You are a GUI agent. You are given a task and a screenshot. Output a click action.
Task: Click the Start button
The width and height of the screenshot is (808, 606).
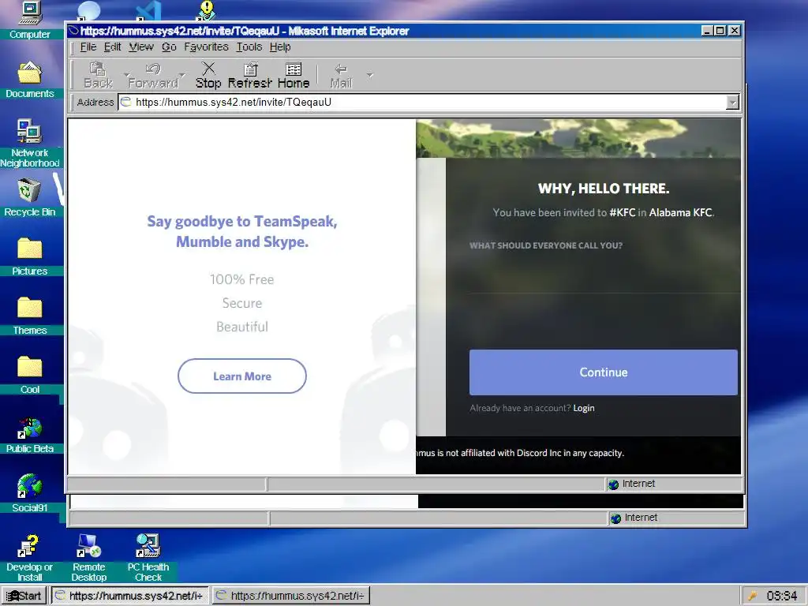pyautogui.click(x=24, y=596)
